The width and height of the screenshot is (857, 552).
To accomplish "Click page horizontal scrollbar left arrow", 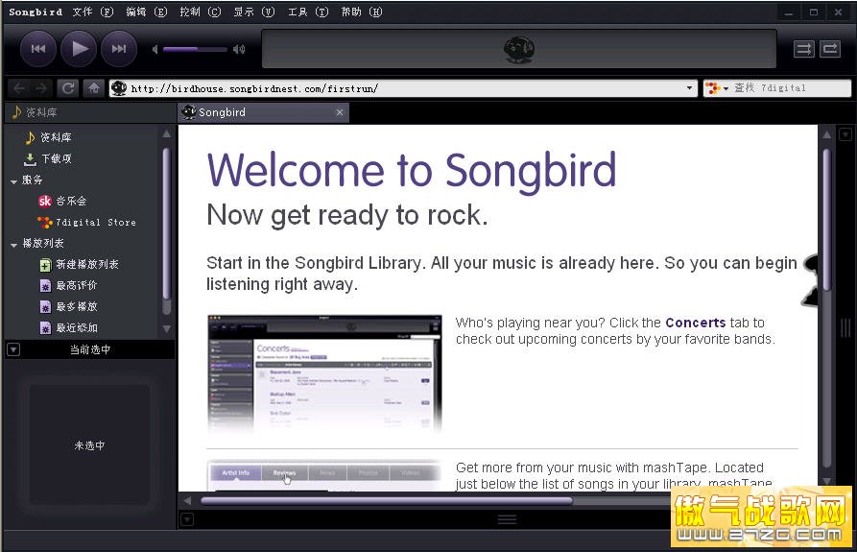I will pos(187,500).
